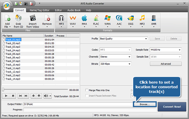Click the Delete profile button
Screen dimensions: 189x119
tap(174, 39)
